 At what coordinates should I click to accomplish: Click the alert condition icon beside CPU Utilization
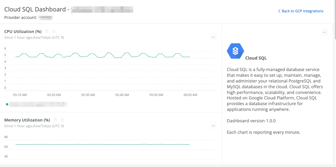[54, 31]
